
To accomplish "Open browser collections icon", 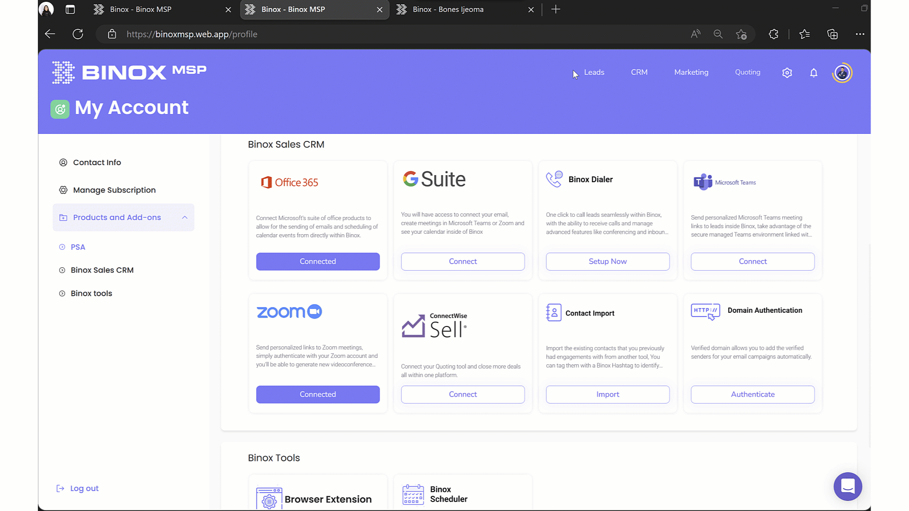I will 832,34.
